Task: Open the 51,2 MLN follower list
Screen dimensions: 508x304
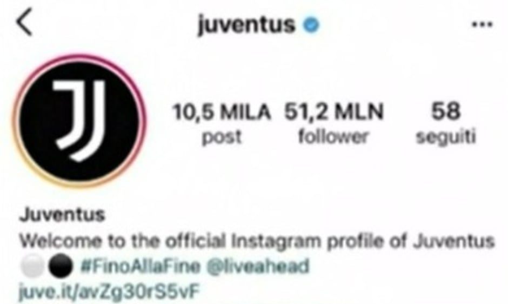Action: [333, 124]
